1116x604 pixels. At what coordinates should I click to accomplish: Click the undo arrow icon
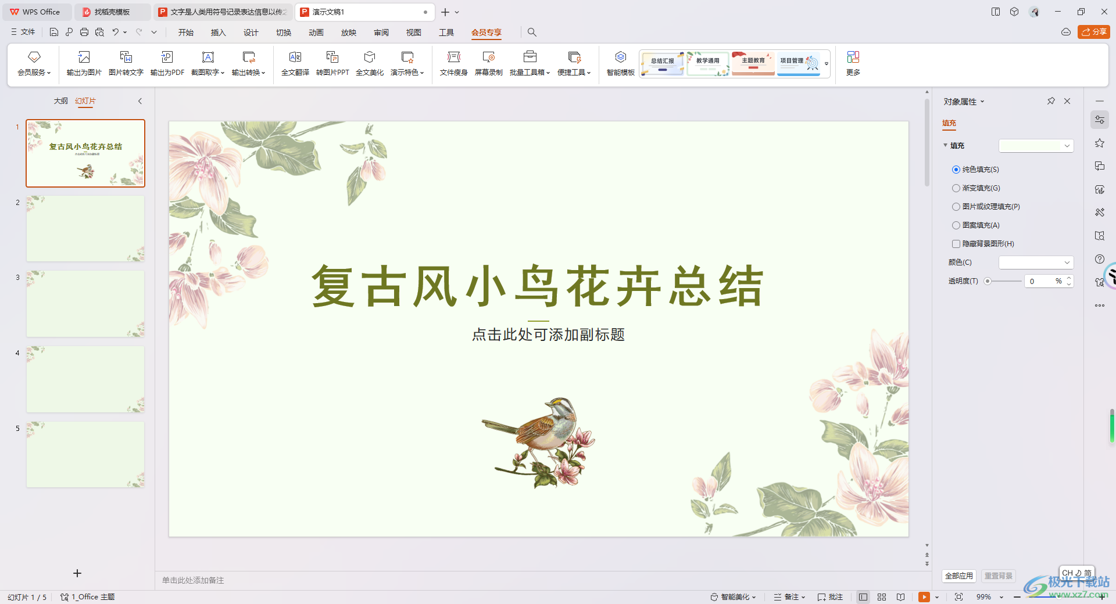coord(116,32)
